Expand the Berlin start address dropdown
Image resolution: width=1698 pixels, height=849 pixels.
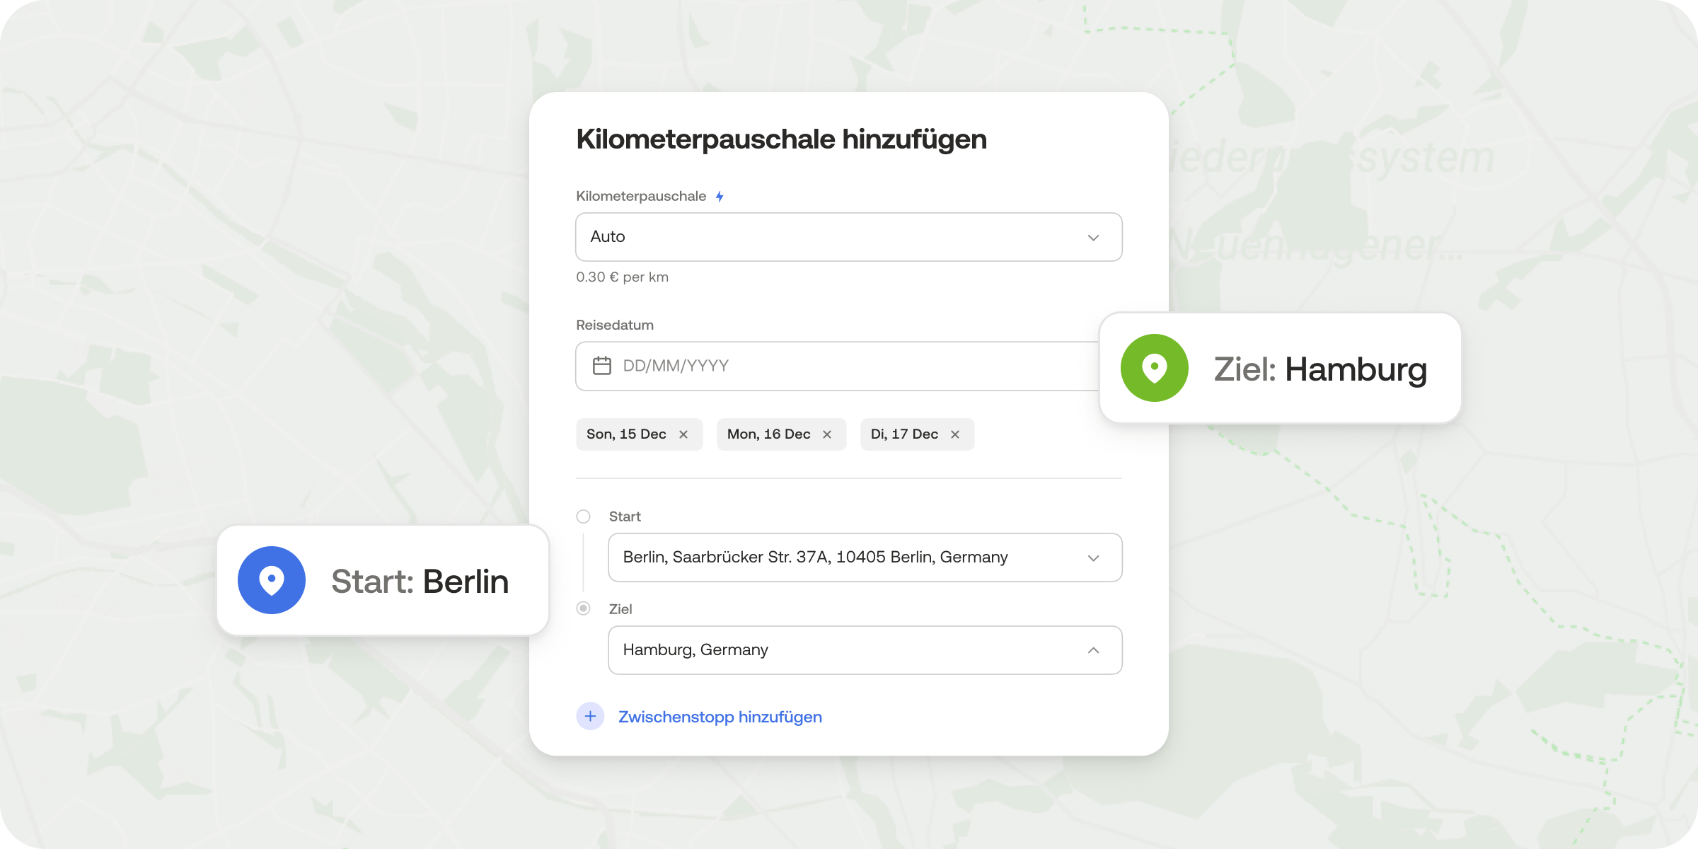(1094, 557)
